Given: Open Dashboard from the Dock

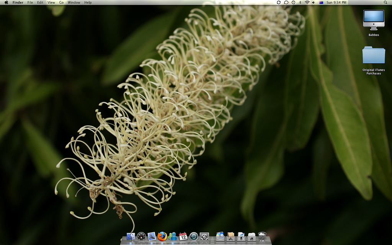Looking at the screenshot, I should tap(141, 236).
